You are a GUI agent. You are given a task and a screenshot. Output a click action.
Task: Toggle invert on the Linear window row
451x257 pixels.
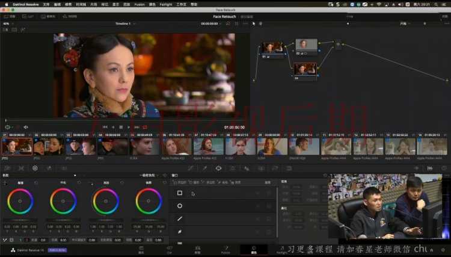(258, 193)
